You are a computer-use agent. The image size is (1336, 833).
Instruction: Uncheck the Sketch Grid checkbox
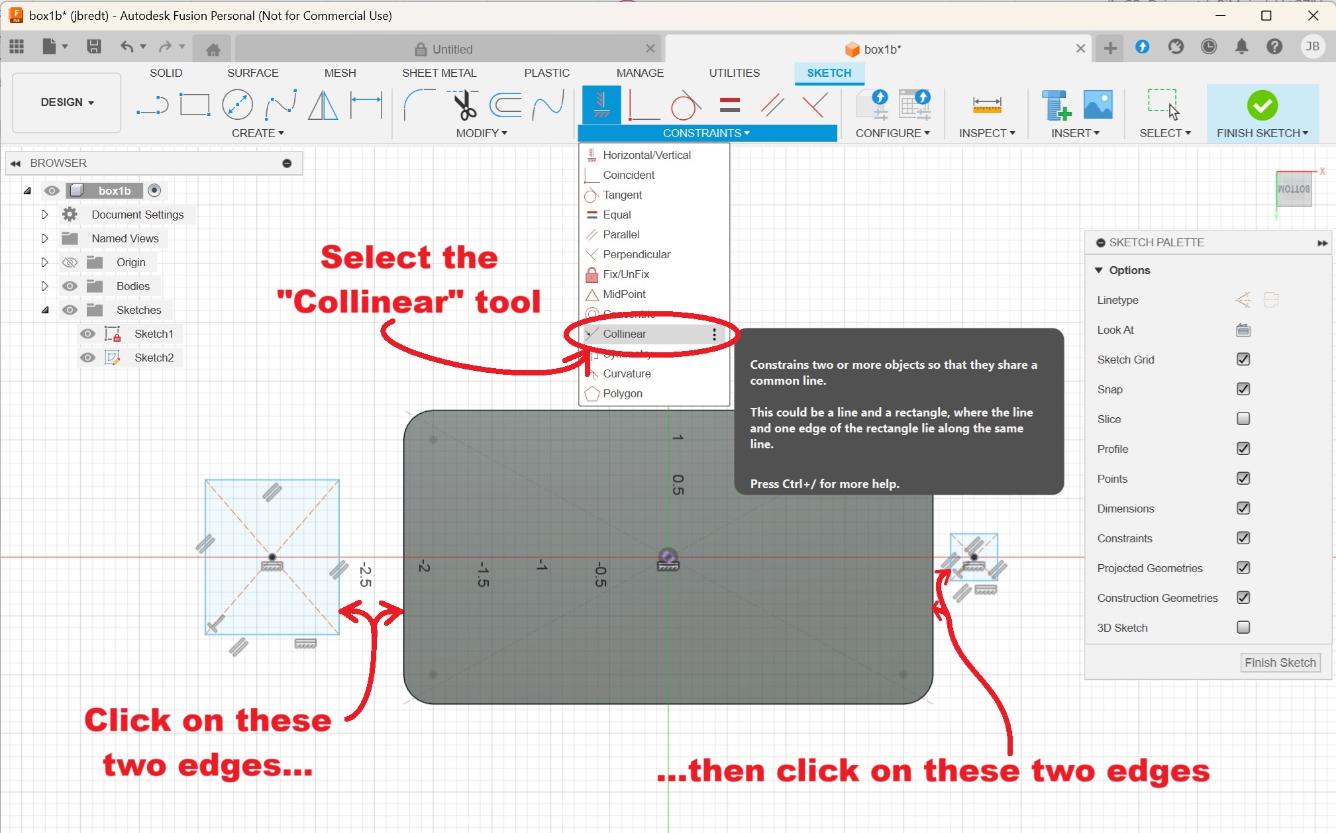point(1243,359)
